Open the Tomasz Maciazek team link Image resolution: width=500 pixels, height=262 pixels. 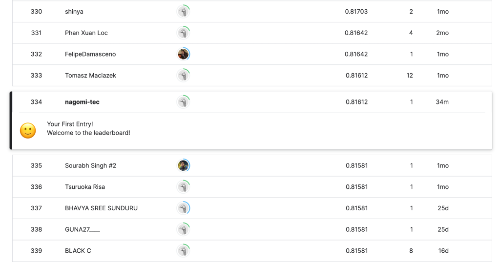click(90, 76)
